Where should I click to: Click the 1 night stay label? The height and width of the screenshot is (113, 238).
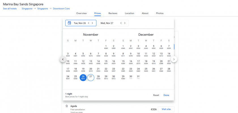(x=69, y=94)
